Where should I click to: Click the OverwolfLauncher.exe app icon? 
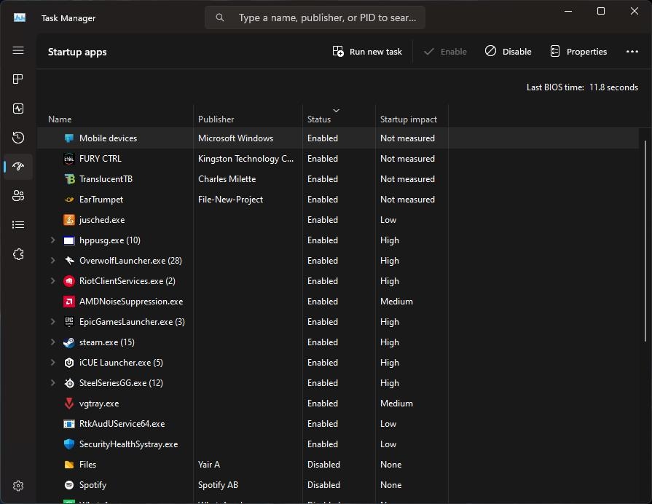[69, 261]
